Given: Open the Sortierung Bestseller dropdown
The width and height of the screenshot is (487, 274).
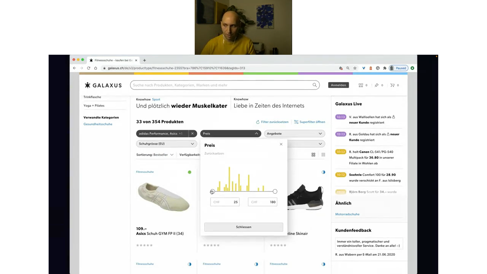Looking at the screenshot, I should [155, 155].
